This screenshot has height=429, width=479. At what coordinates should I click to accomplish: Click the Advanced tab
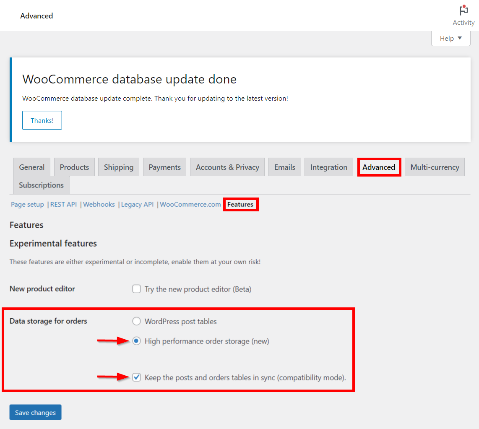(379, 167)
